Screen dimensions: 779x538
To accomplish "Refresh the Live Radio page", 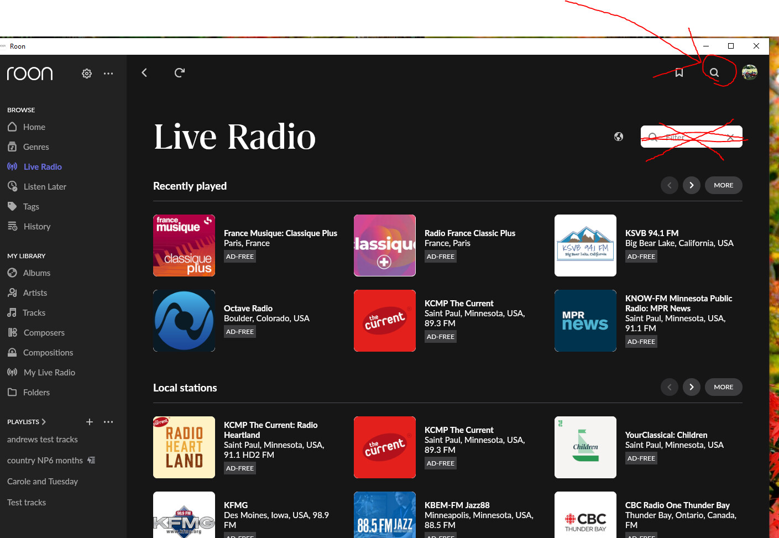I will [180, 72].
